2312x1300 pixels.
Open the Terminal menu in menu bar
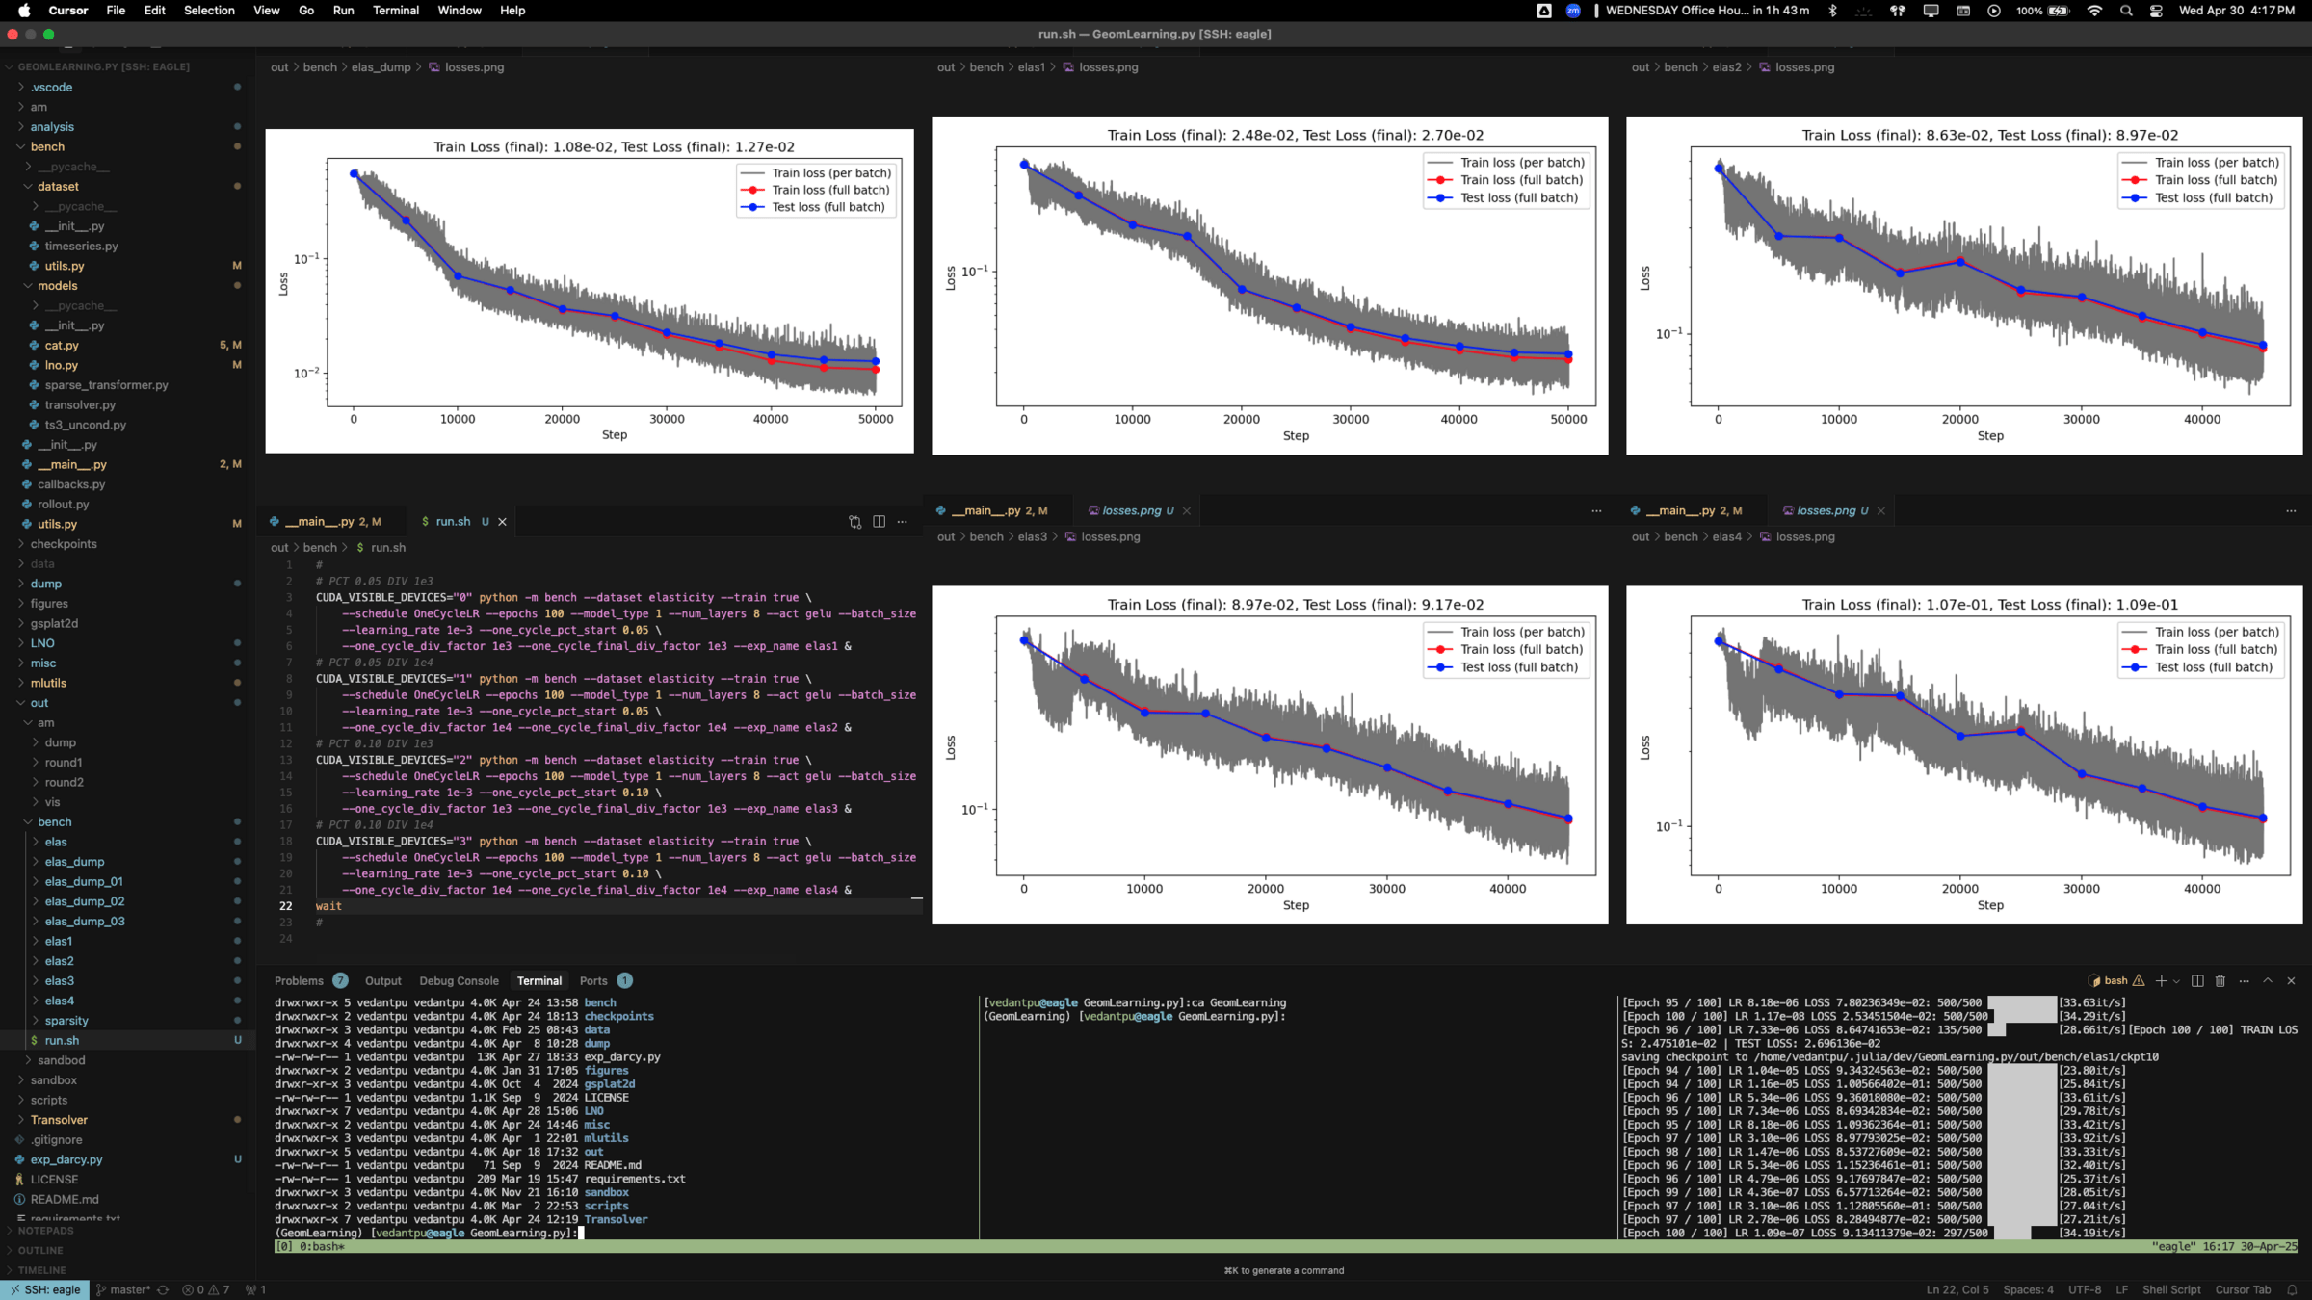[x=395, y=11]
